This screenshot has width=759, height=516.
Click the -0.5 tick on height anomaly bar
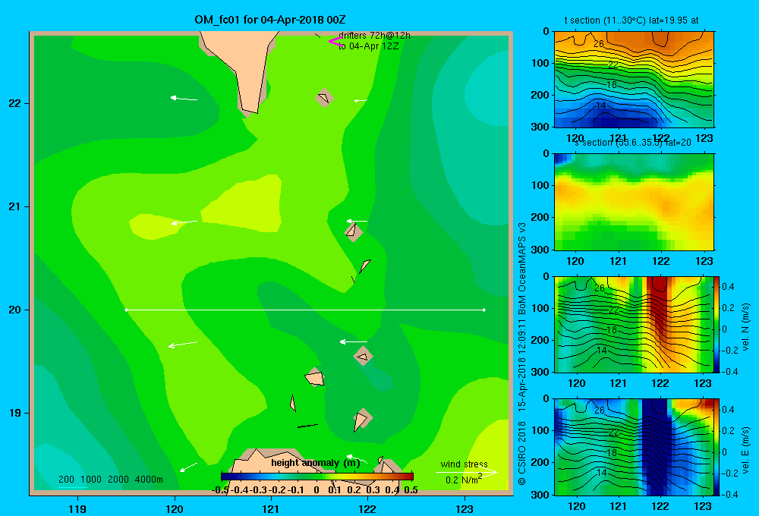(x=220, y=490)
